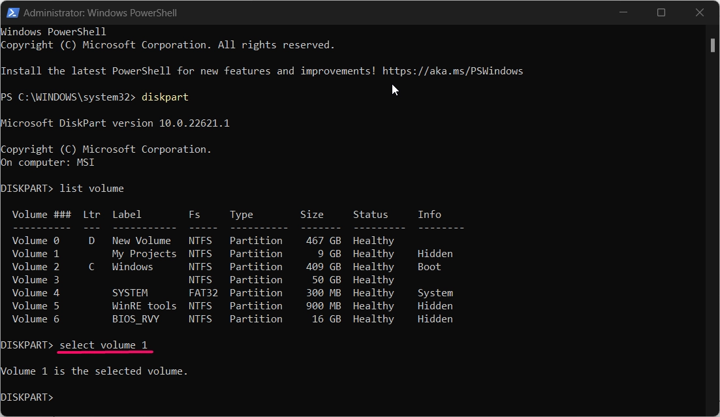Click the 'Fs' column header
The width and height of the screenshot is (720, 417).
195,215
